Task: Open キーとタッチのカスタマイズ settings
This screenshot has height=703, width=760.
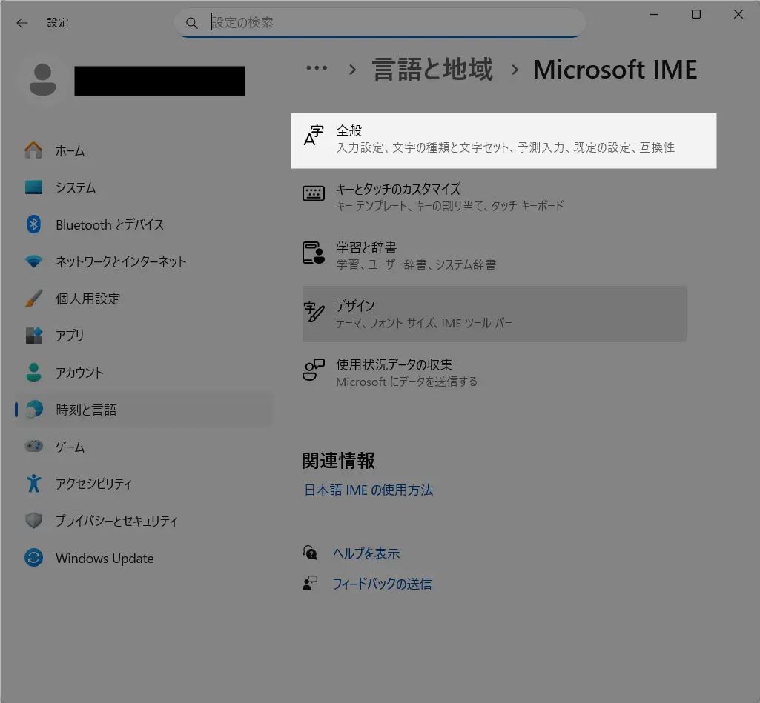Action: [495, 197]
